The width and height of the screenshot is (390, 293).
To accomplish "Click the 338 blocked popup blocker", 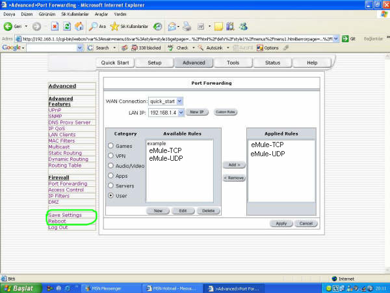I will 146,48.
